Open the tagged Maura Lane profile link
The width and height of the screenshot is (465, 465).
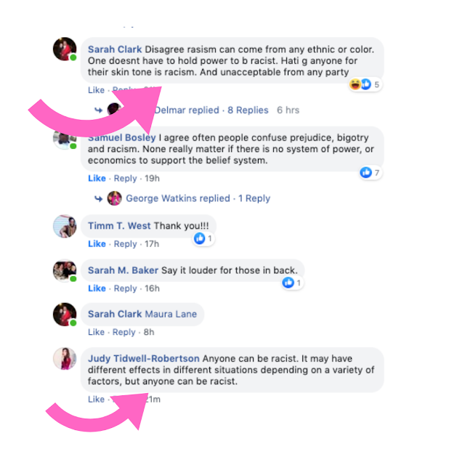(x=171, y=314)
